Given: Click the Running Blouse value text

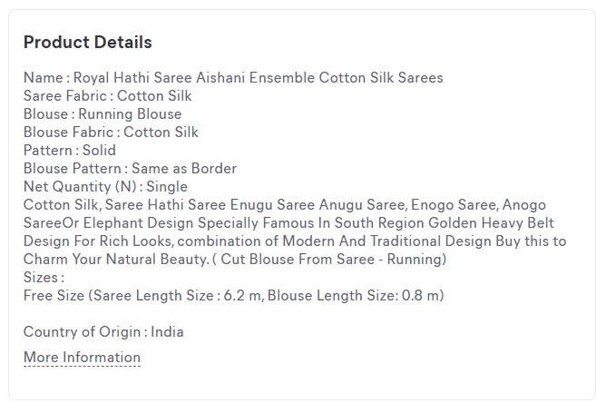Looking at the screenshot, I should tap(130, 114).
